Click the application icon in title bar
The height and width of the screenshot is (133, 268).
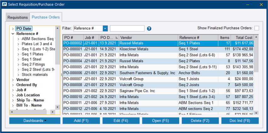click(x=4, y=4)
